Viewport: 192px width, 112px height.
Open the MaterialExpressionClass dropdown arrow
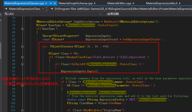coord(43,9)
